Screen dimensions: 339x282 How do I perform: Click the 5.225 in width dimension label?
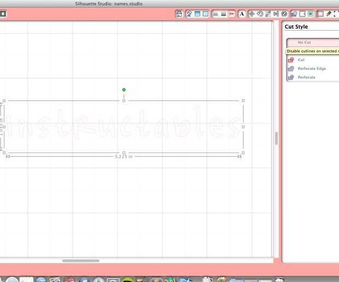pos(124,156)
